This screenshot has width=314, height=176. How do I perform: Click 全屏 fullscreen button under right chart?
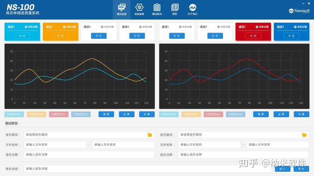click(x=281, y=114)
